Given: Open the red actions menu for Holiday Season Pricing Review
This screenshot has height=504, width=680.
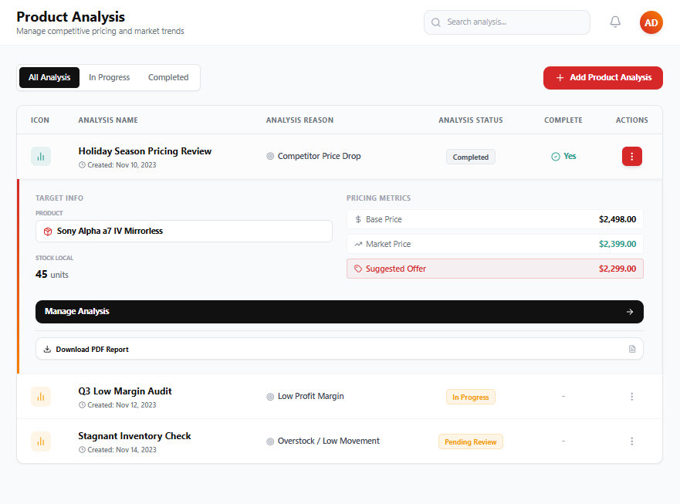Looking at the screenshot, I should pos(632,157).
